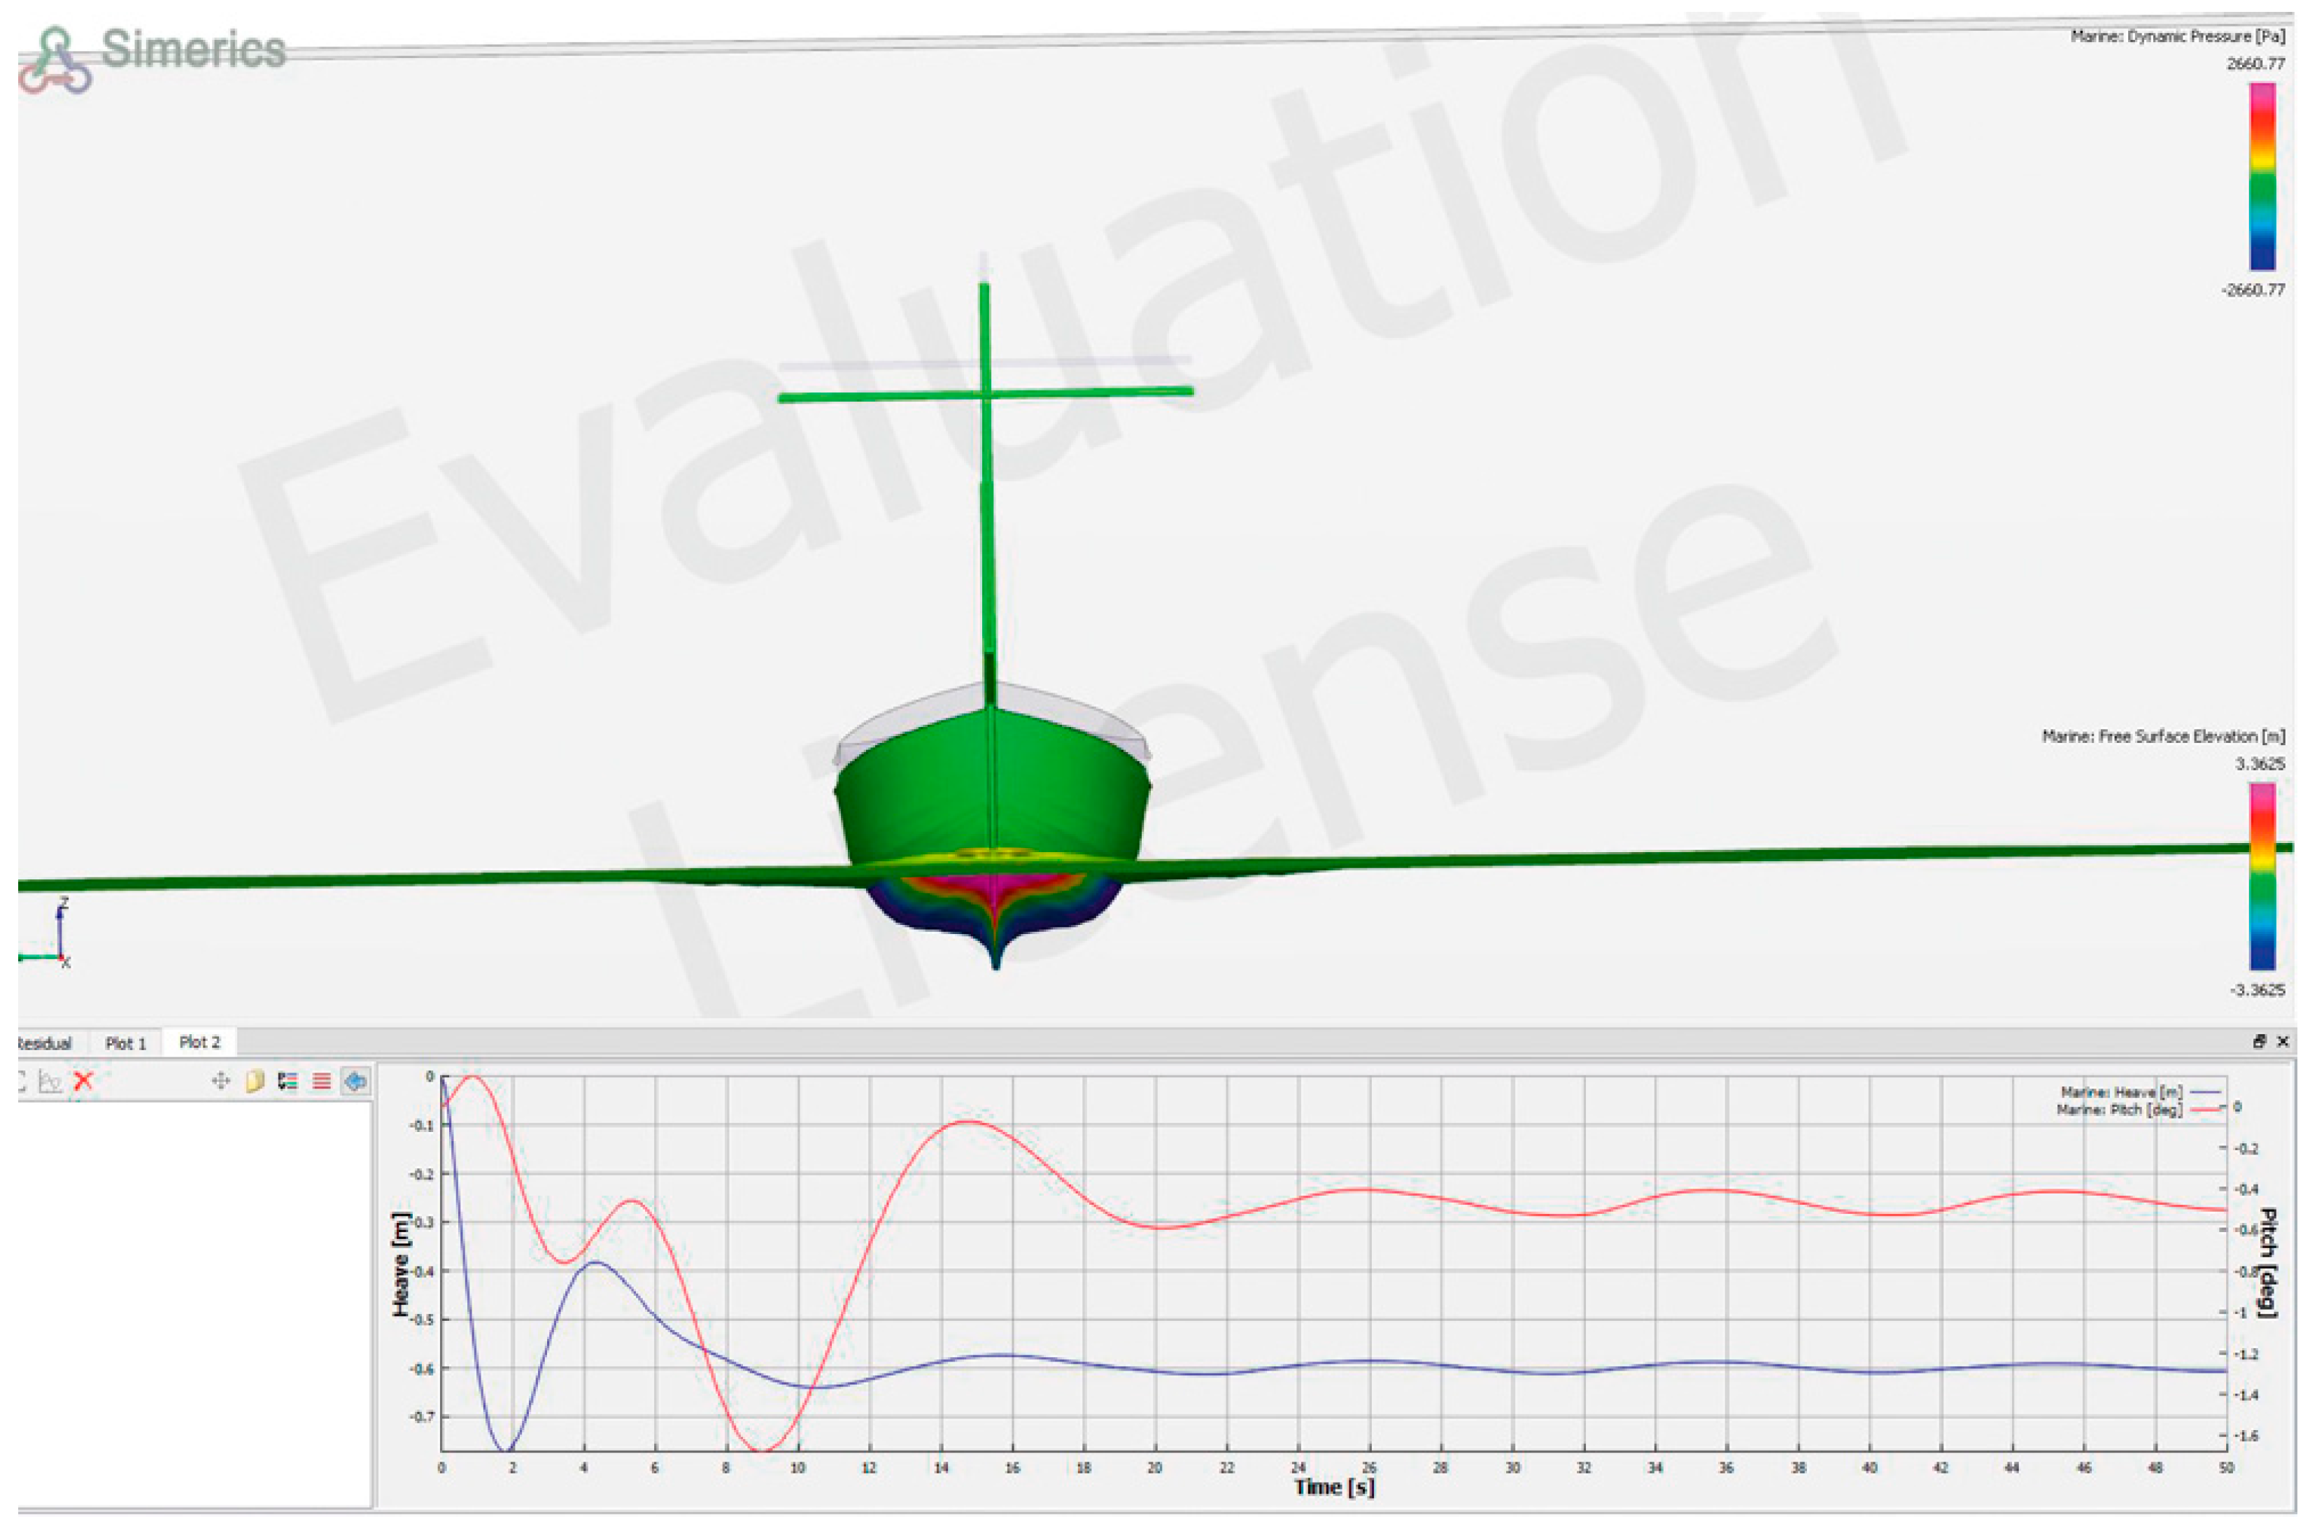The height and width of the screenshot is (1528, 2310).
Task: Click the 3.3625 maximum elevation value
Action: (2260, 764)
